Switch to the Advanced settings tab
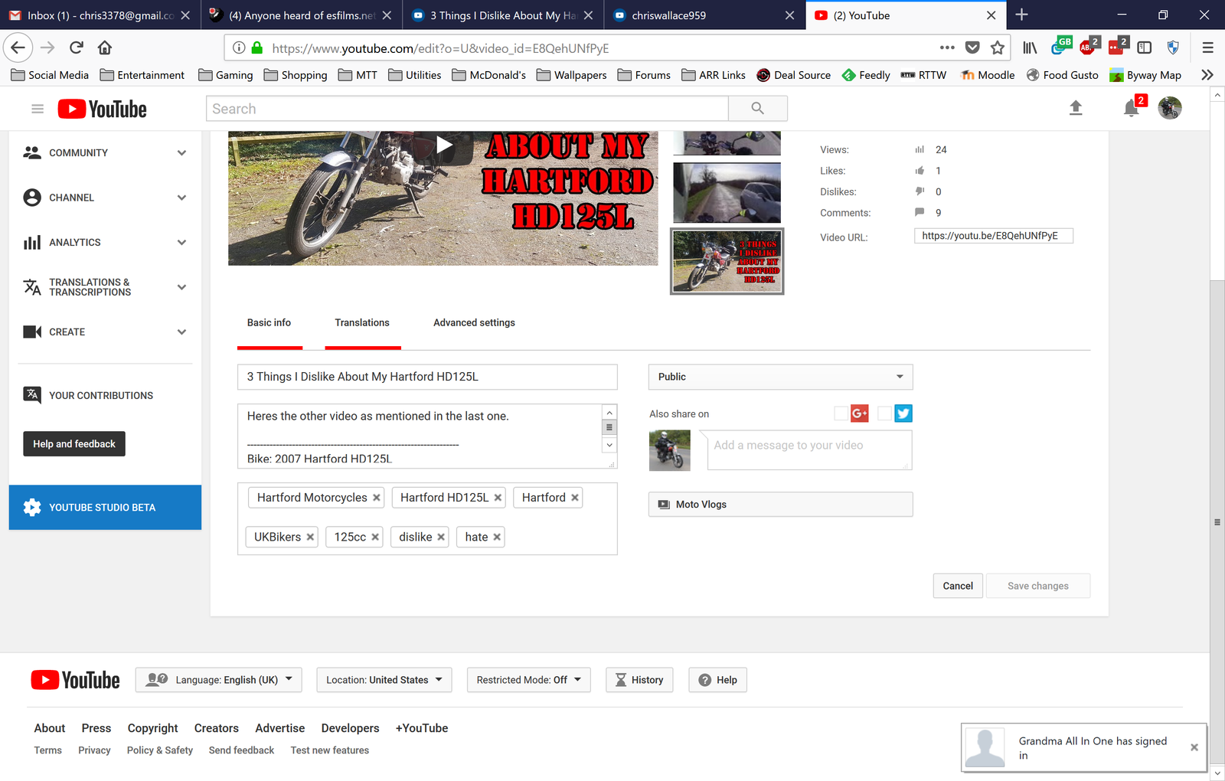Viewport: 1225px width, 781px height. coord(475,323)
